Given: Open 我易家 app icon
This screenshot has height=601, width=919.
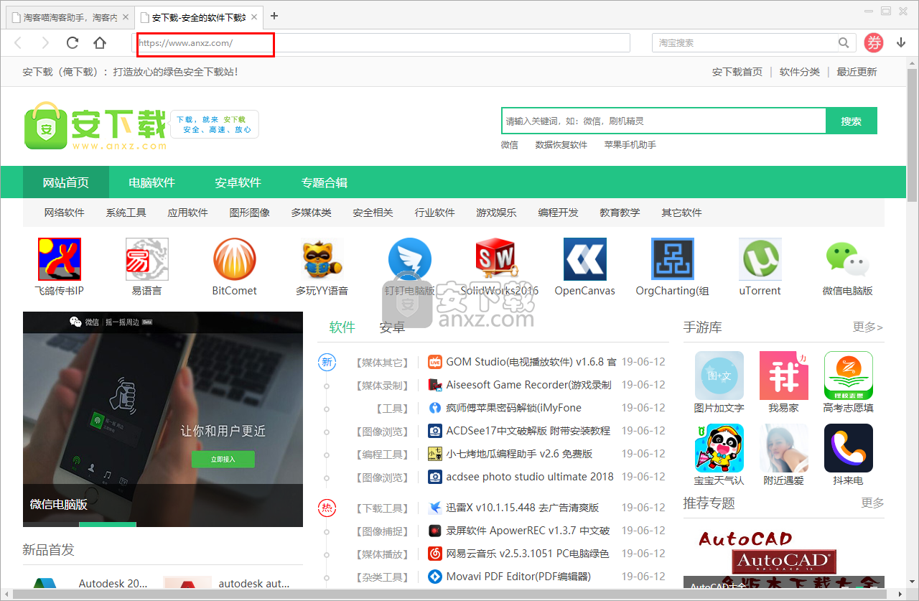Looking at the screenshot, I should click(784, 376).
